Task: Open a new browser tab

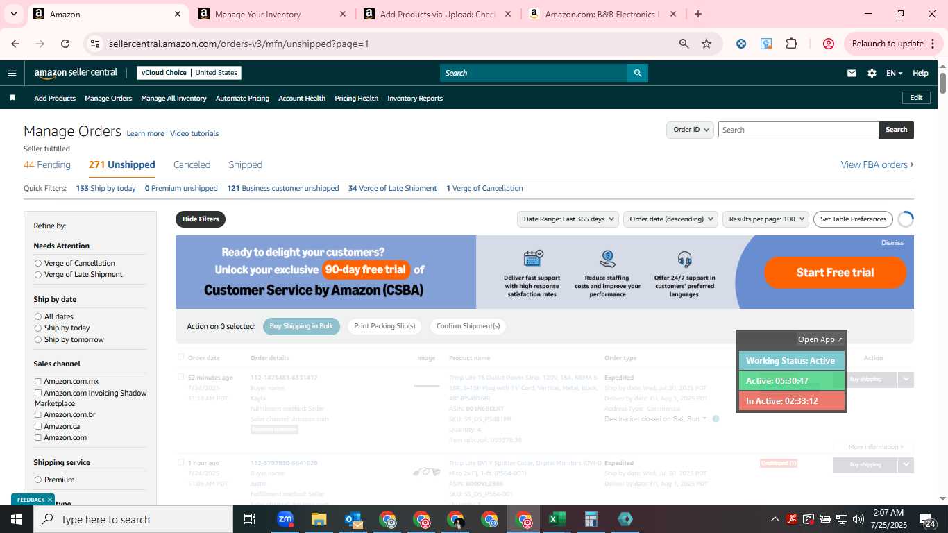Action: 698,14
